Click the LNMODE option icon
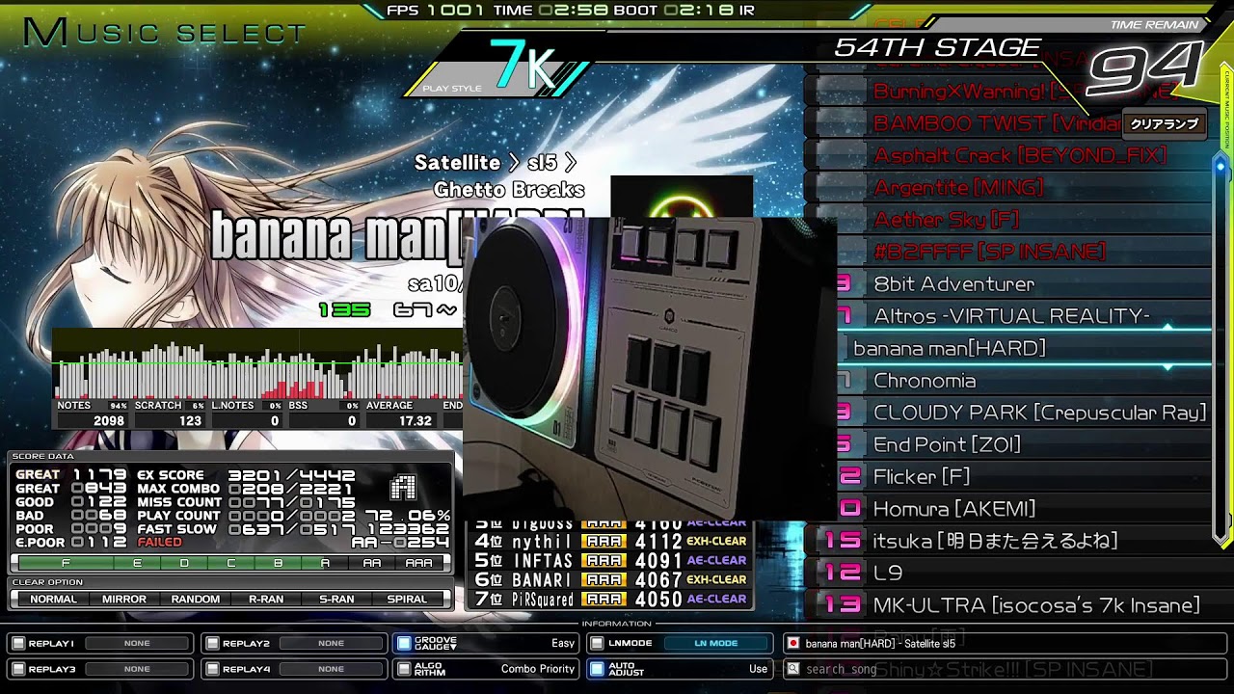The width and height of the screenshot is (1234, 694). tap(597, 643)
